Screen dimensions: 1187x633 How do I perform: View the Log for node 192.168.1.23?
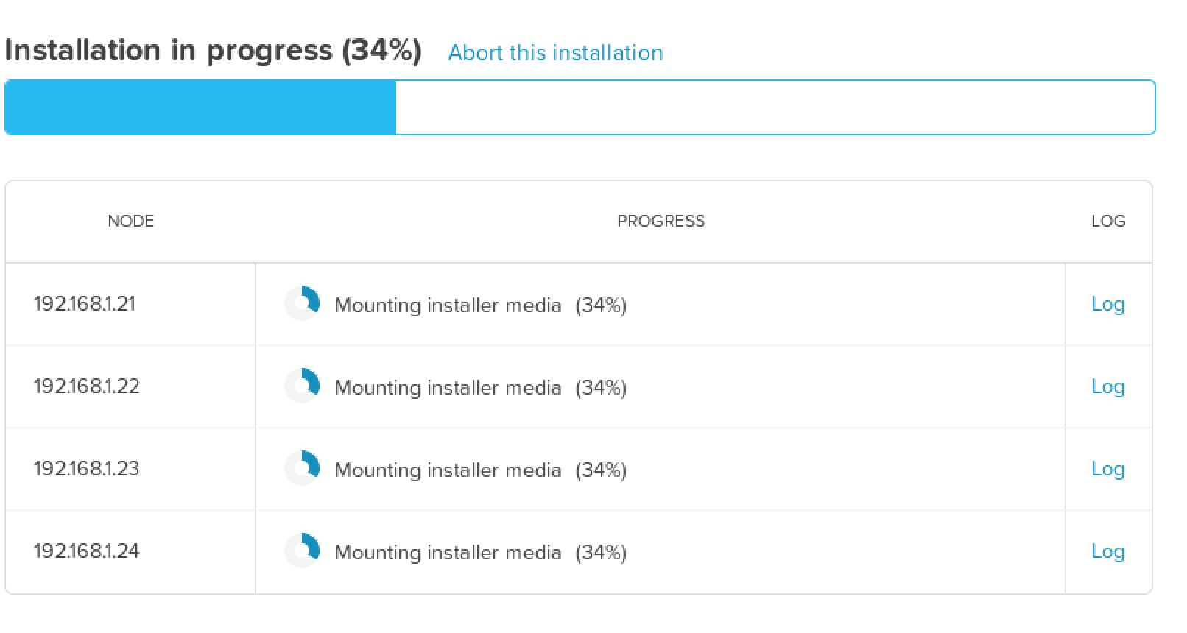coord(1107,469)
